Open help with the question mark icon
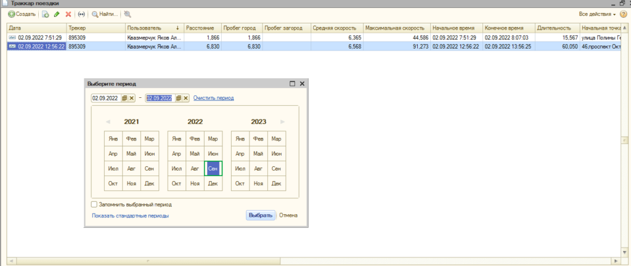This screenshot has height=266, width=631. [623, 14]
